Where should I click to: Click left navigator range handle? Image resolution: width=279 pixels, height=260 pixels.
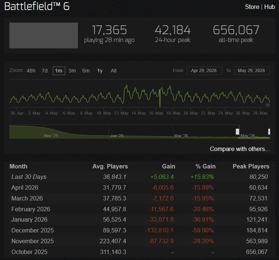click(237, 132)
